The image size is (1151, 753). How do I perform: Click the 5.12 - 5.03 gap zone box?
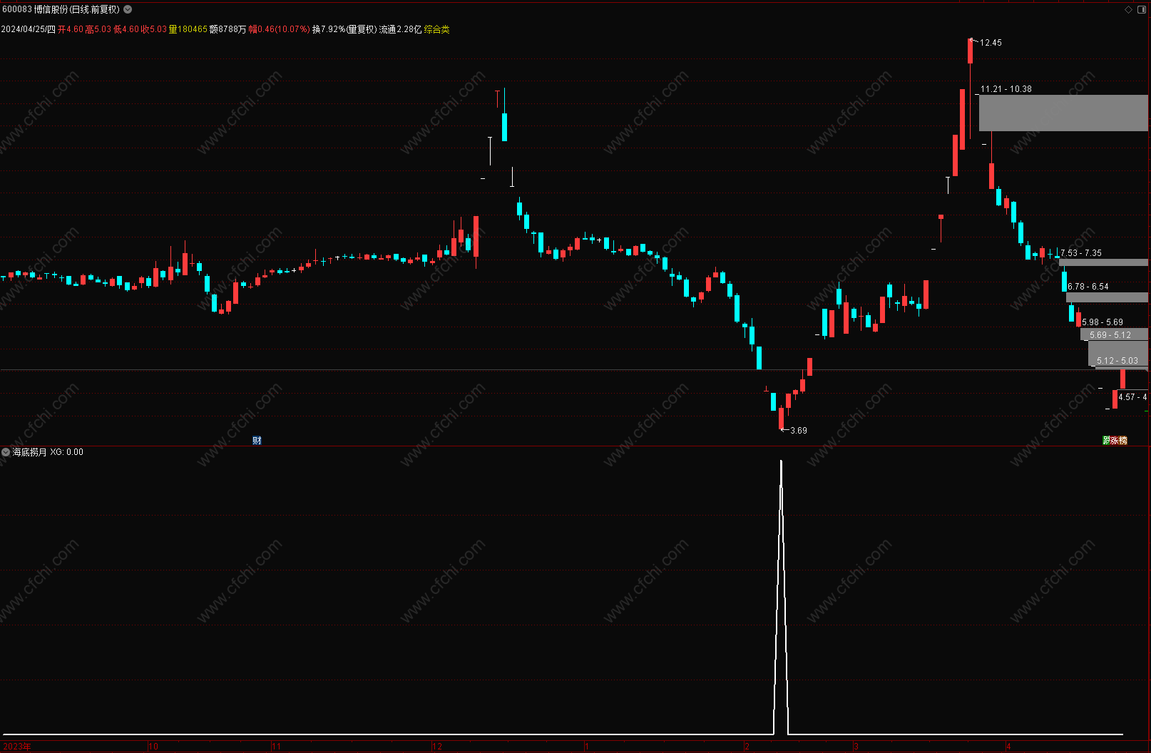click(x=1117, y=354)
